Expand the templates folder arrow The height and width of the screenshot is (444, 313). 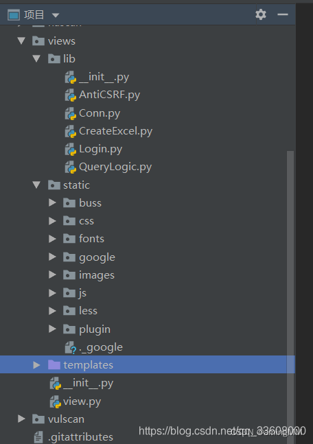click(36, 365)
